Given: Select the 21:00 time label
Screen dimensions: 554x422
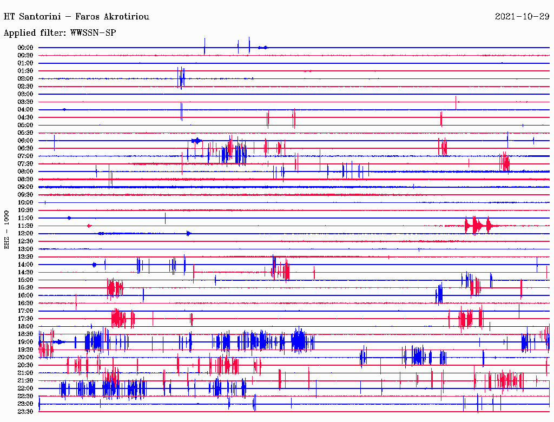Looking at the screenshot, I should point(25,373).
